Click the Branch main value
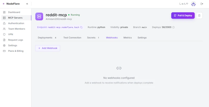This screenshot has height=107, width=209. (x=144, y=27)
